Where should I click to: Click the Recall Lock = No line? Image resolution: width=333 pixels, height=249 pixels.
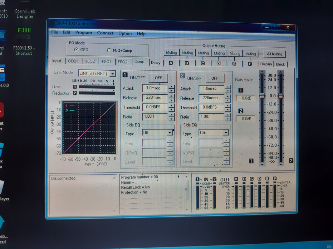tap(135, 187)
